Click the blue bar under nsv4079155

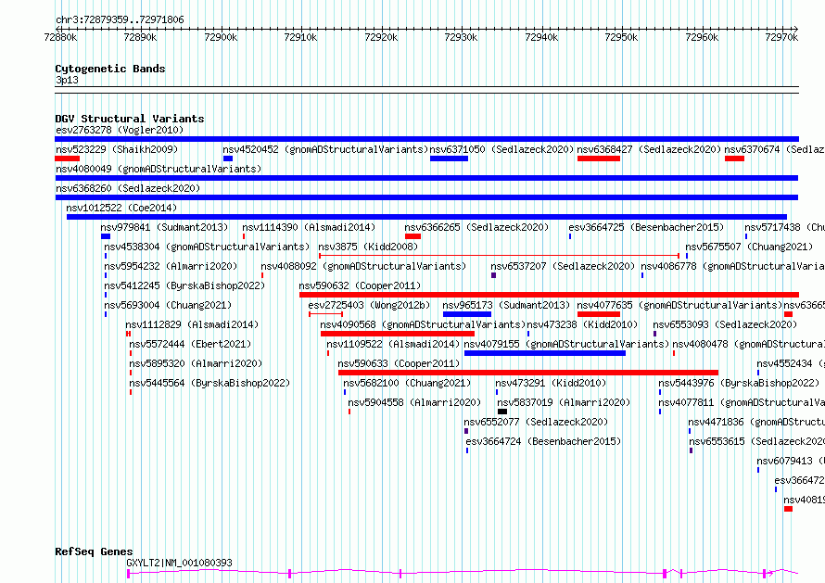click(545, 353)
